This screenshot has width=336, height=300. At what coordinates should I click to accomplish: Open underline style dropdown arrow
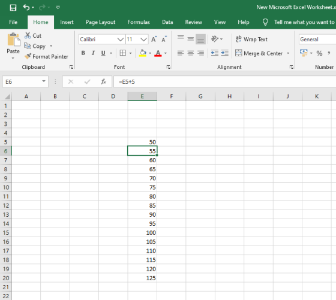(111, 53)
